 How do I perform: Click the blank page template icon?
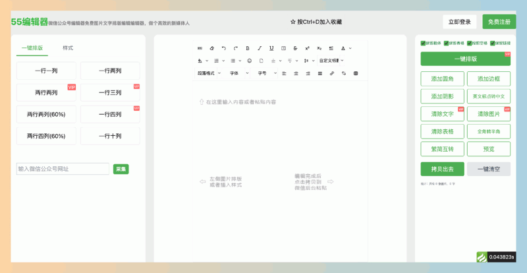click(x=262, y=61)
